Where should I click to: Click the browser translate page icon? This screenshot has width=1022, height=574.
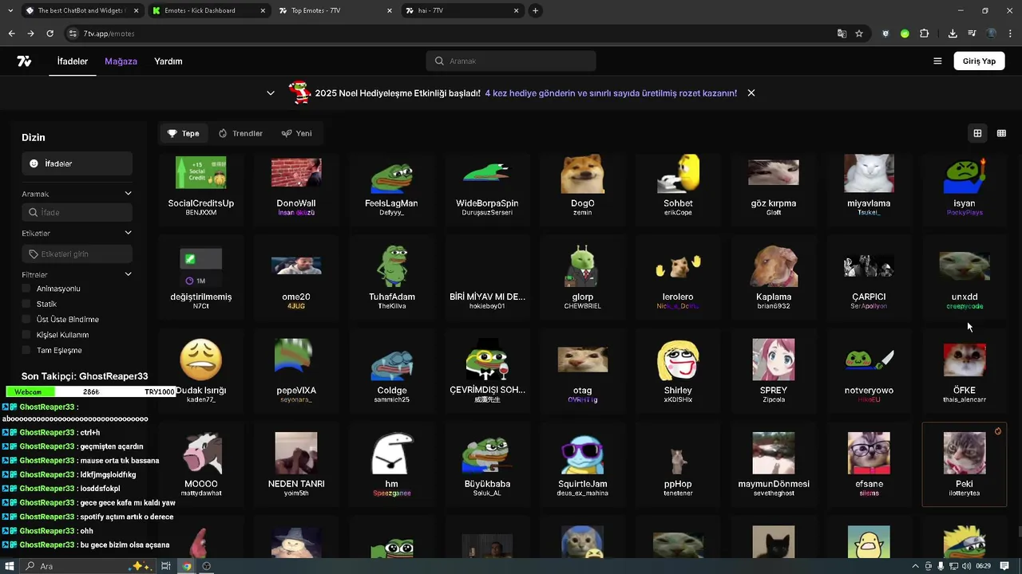[x=842, y=33]
